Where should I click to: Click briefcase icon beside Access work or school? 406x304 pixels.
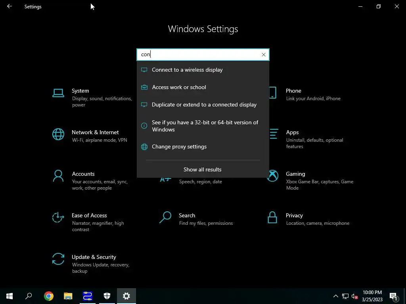(144, 87)
